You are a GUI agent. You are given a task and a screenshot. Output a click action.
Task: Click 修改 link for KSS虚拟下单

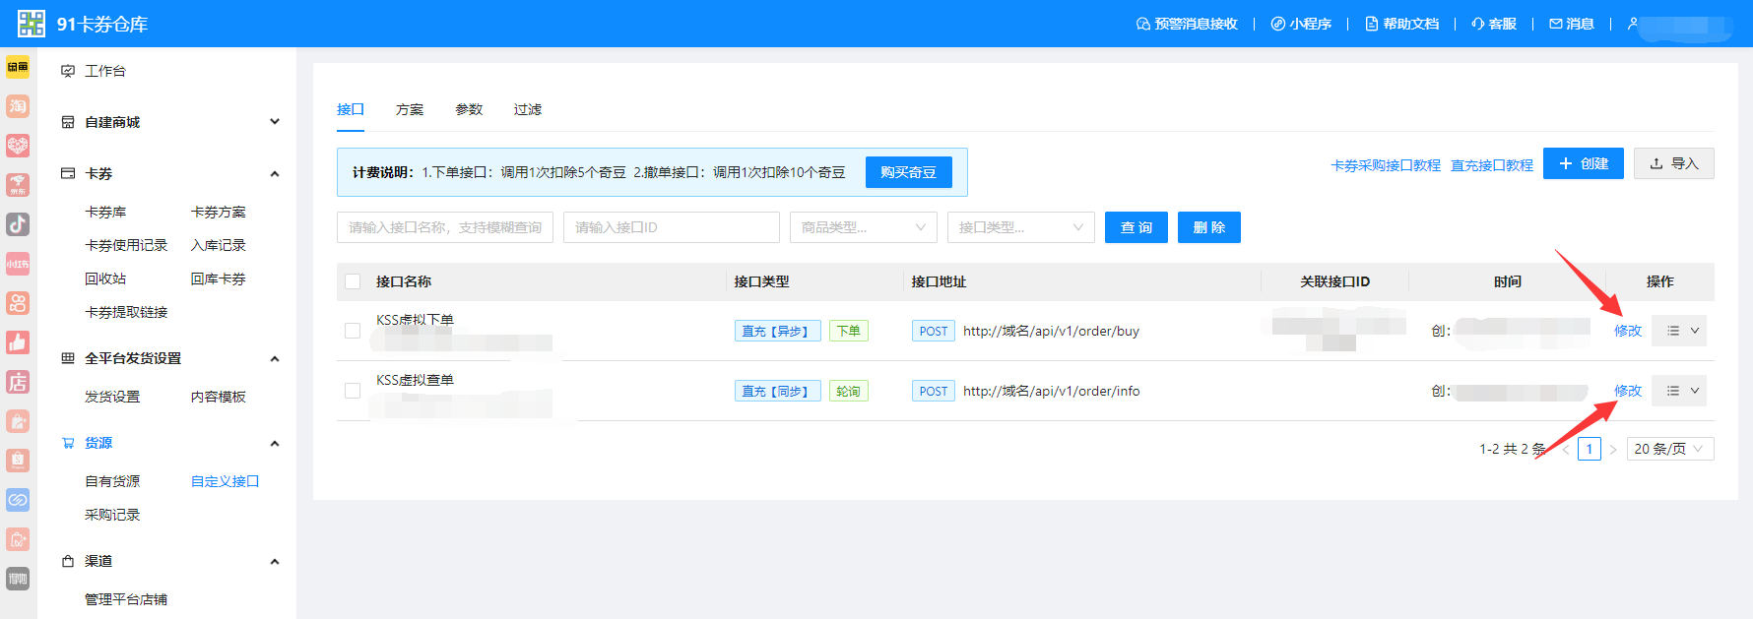(x=1627, y=331)
